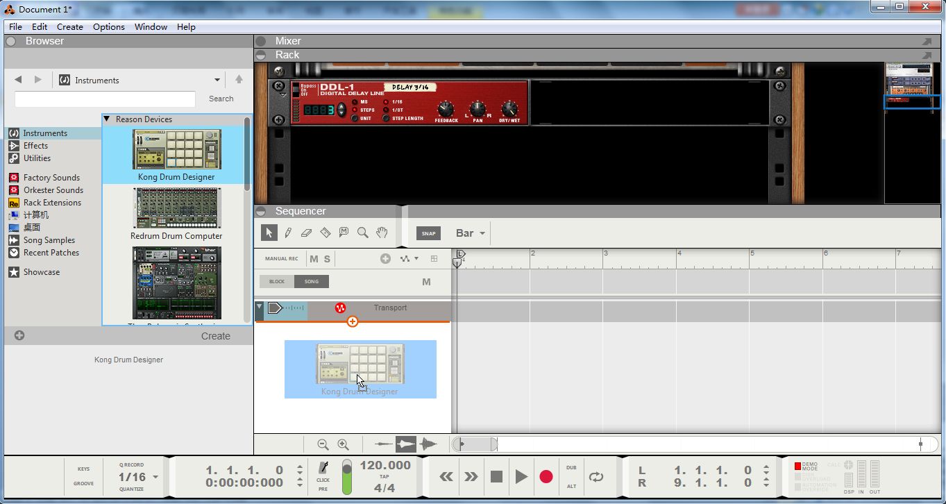
Task: Toggle the SNAP button
Action: click(428, 233)
